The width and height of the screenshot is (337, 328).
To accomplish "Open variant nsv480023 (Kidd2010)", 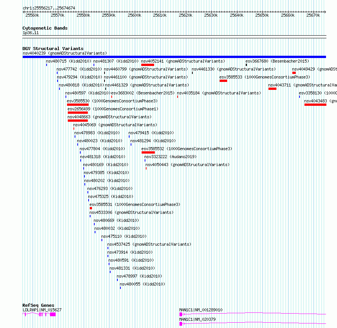I will [x=100, y=141].
